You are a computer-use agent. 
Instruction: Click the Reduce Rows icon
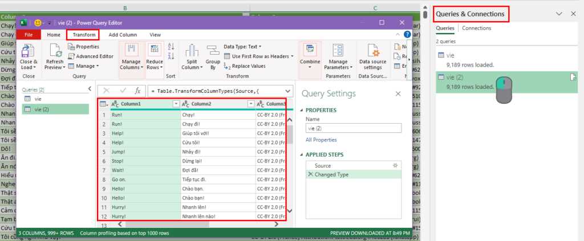point(154,50)
